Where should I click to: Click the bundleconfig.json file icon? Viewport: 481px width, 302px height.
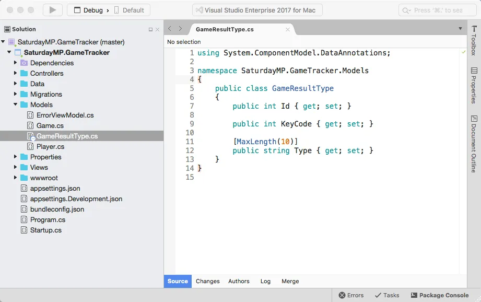point(24,209)
